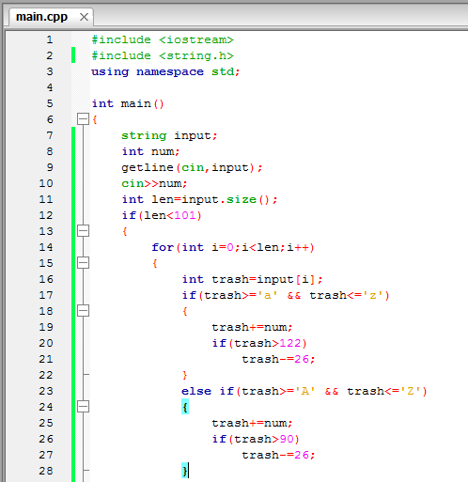Click the opening brace of main on line 6

[x=95, y=119]
